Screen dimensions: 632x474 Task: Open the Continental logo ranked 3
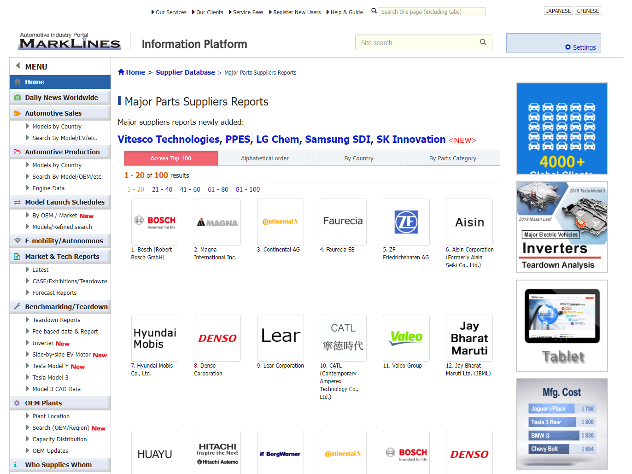[281, 222]
